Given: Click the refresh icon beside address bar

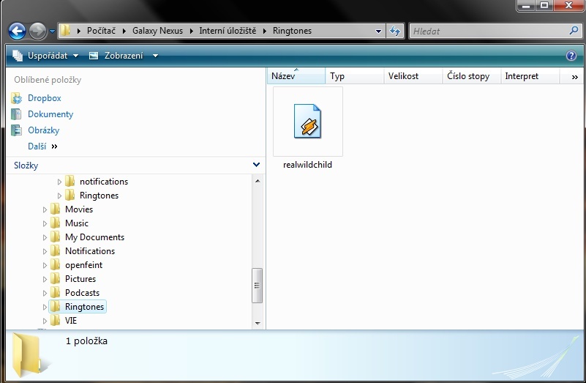Looking at the screenshot, I should 396,31.
